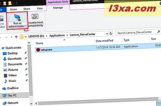Click the horizontal scrollbar left arrow
161x106 pixels.
point(36,103)
